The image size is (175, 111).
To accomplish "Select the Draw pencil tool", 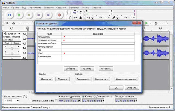I will point(80,13).
